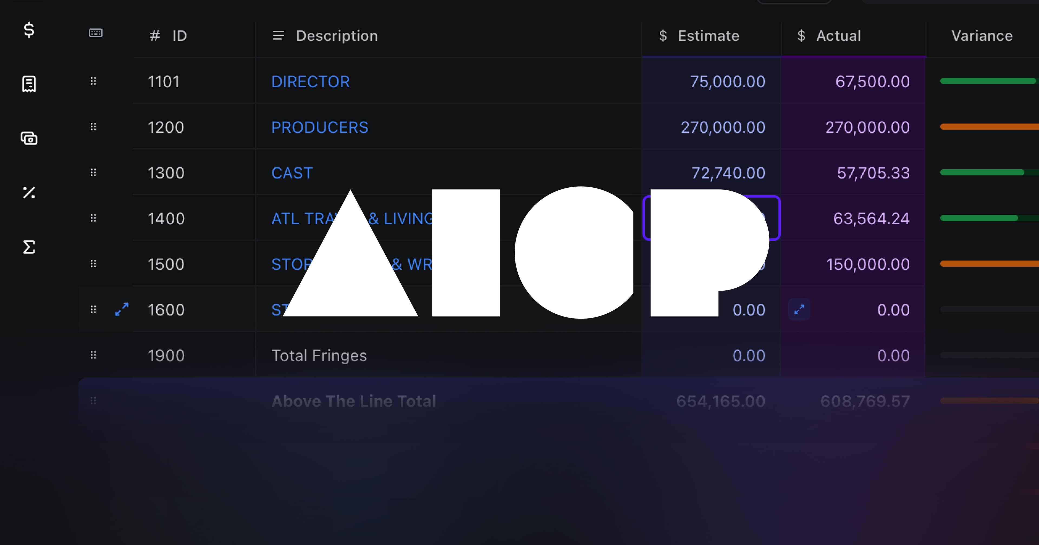Open the percentage tool in the sidebar

coord(28,193)
